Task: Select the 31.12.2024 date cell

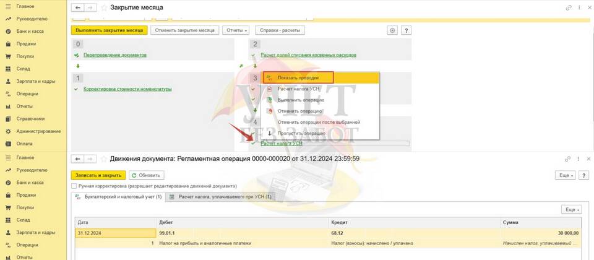Action: [116, 233]
